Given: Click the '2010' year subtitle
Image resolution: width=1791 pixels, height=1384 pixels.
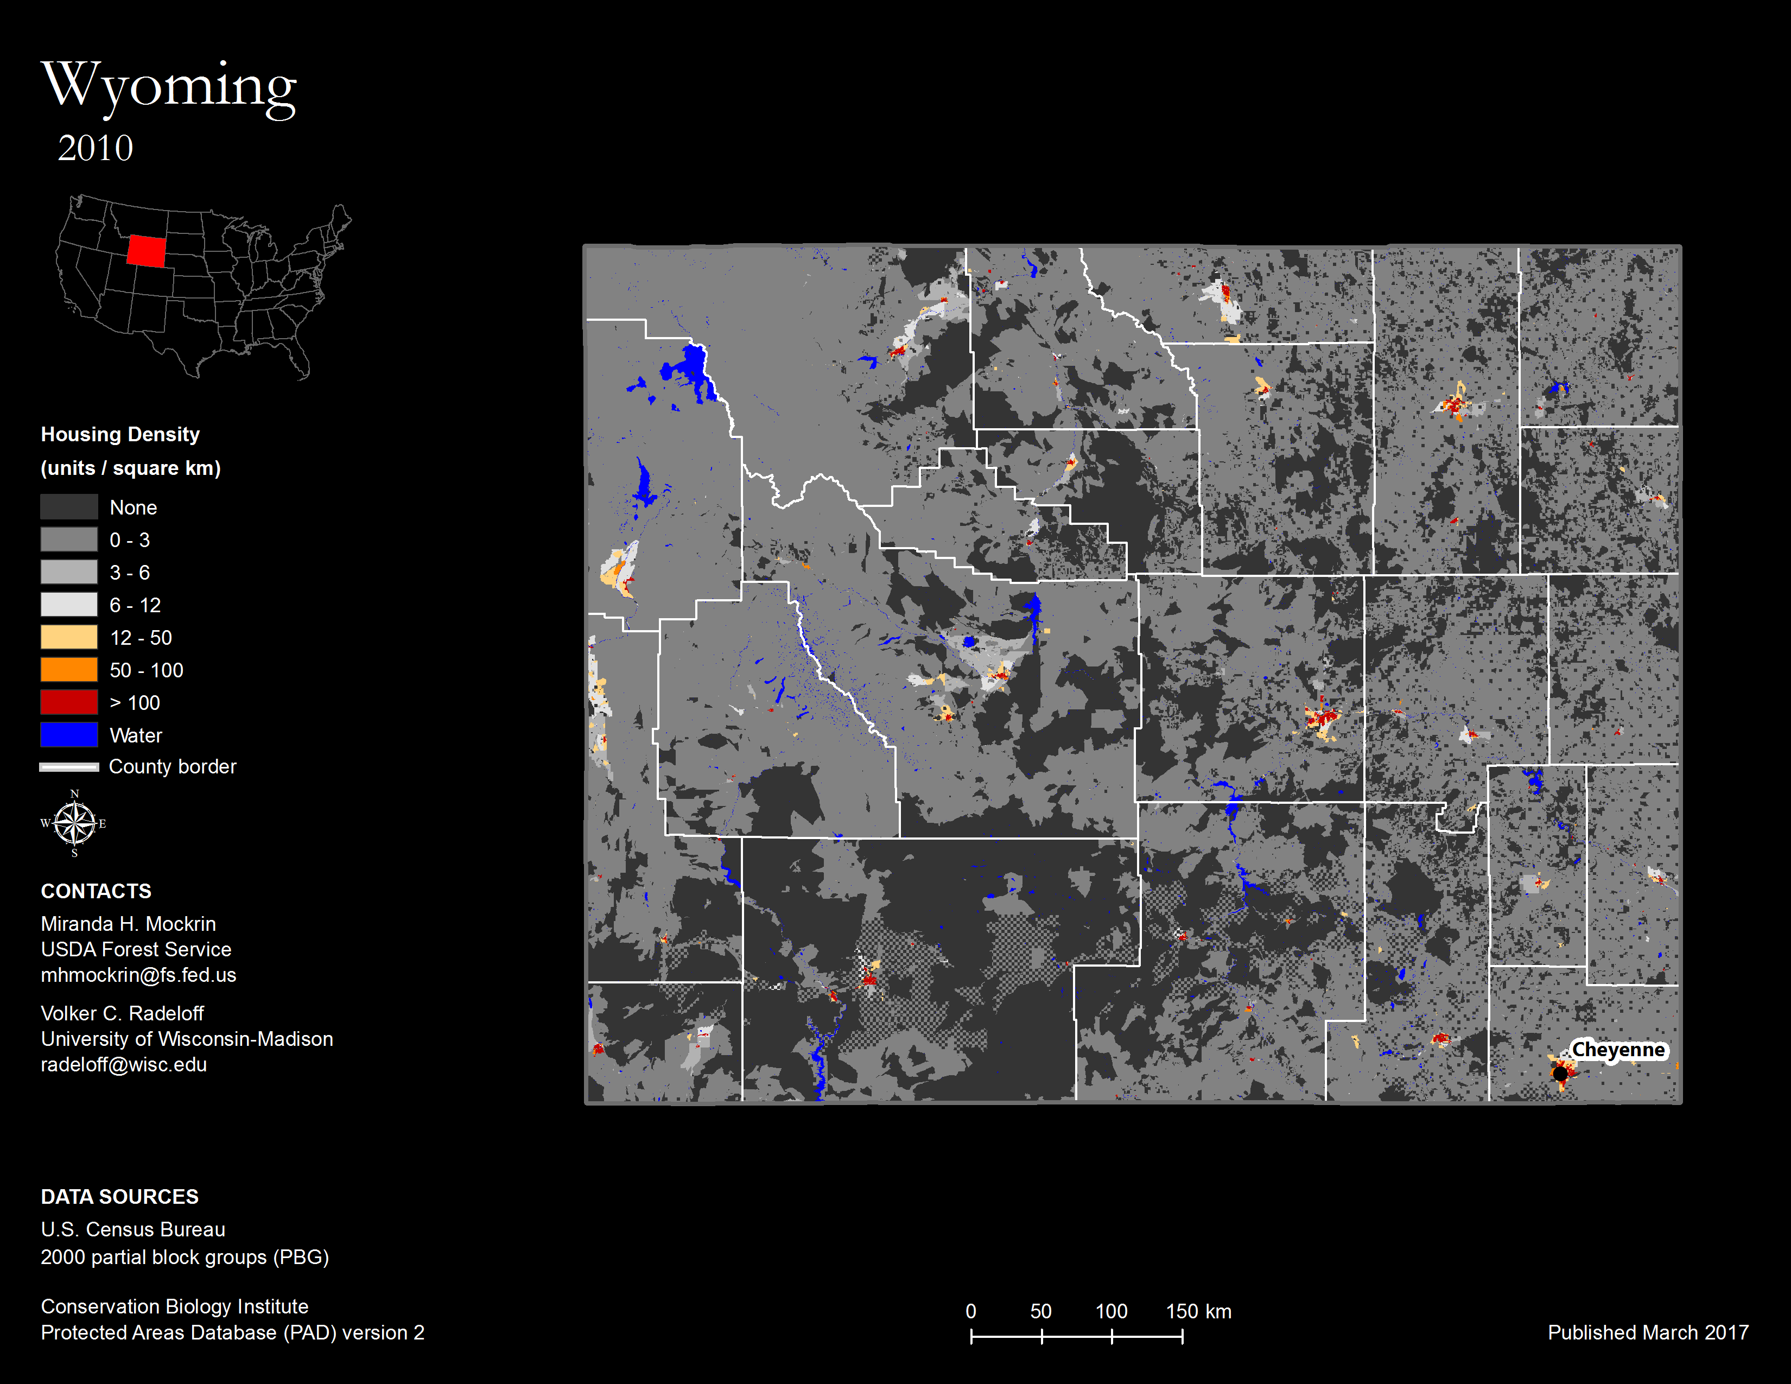Looking at the screenshot, I should point(95,148).
